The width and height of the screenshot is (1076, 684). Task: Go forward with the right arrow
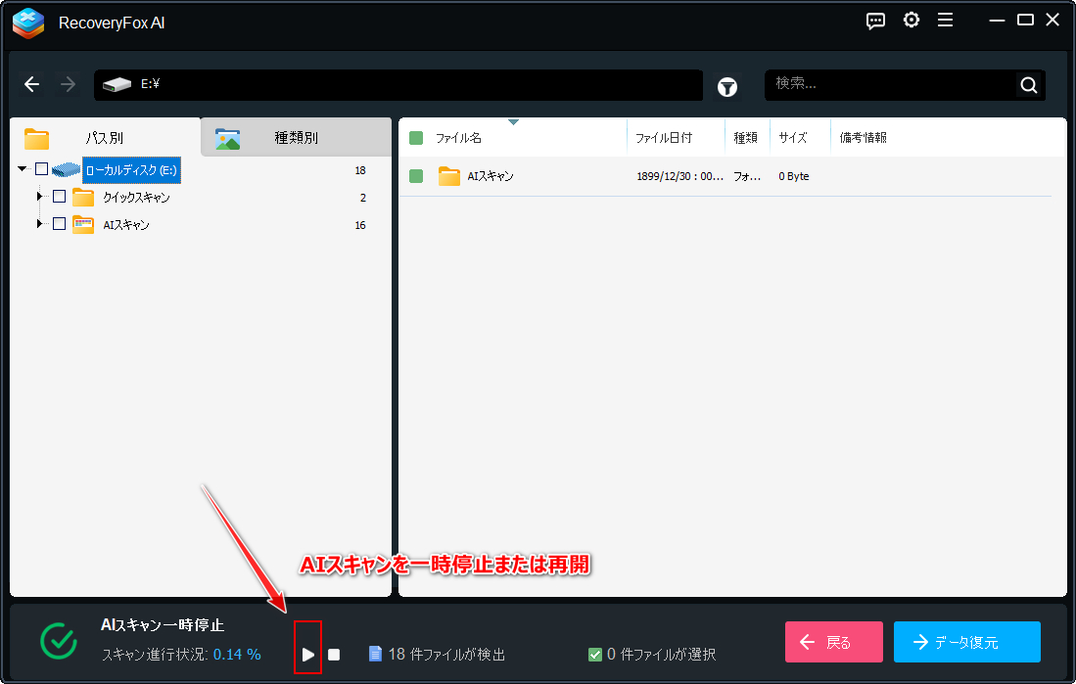coord(68,84)
